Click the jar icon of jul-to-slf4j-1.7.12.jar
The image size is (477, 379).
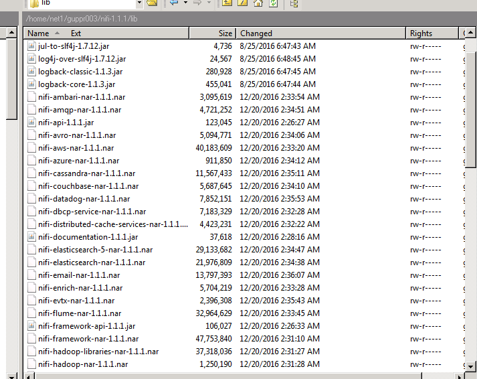[x=31, y=46]
